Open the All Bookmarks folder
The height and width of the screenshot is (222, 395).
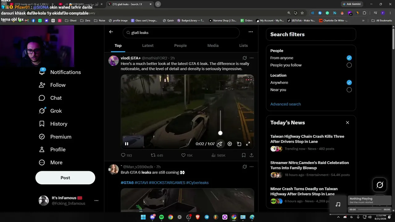[382, 21]
